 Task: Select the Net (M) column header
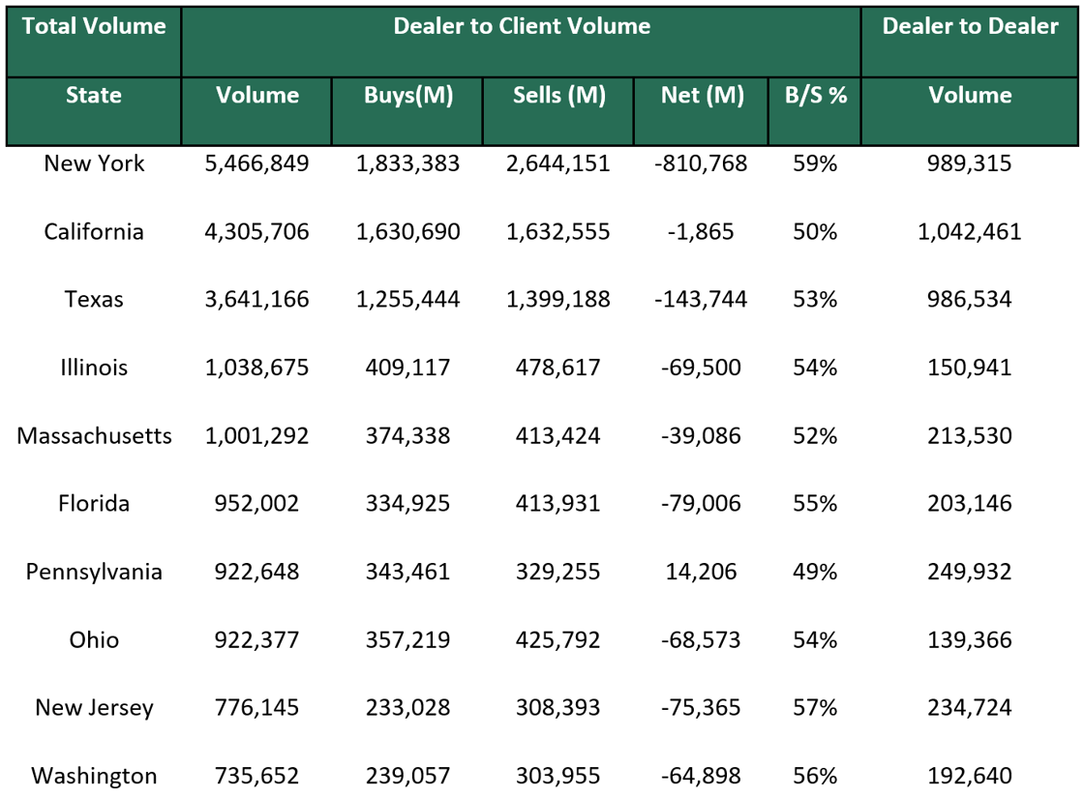point(702,95)
